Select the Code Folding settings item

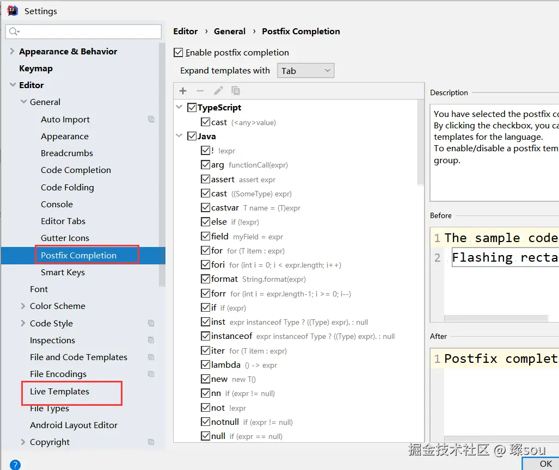[67, 188]
